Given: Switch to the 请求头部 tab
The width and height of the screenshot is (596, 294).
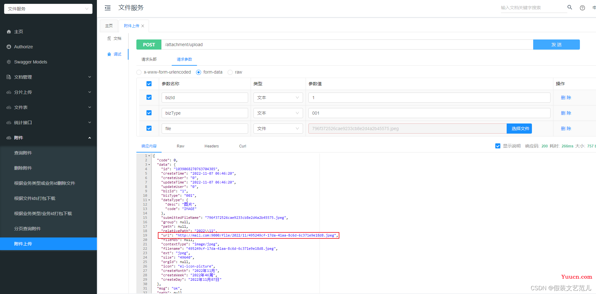Looking at the screenshot, I should tap(149, 59).
